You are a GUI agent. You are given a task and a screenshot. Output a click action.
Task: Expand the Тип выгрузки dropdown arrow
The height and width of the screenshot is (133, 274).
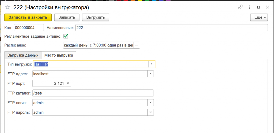point(151,64)
